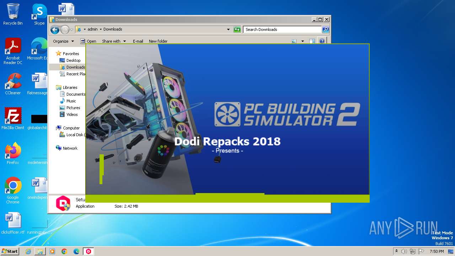Screen dimensions: 455x256
Task: Click the search magnifier button
Action: tap(325, 30)
